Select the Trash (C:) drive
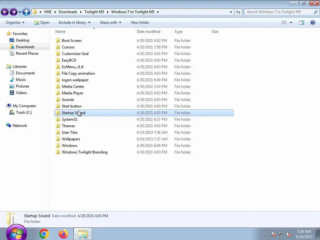Image resolution: width=320 pixels, height=240 pixels. point(24,112)
